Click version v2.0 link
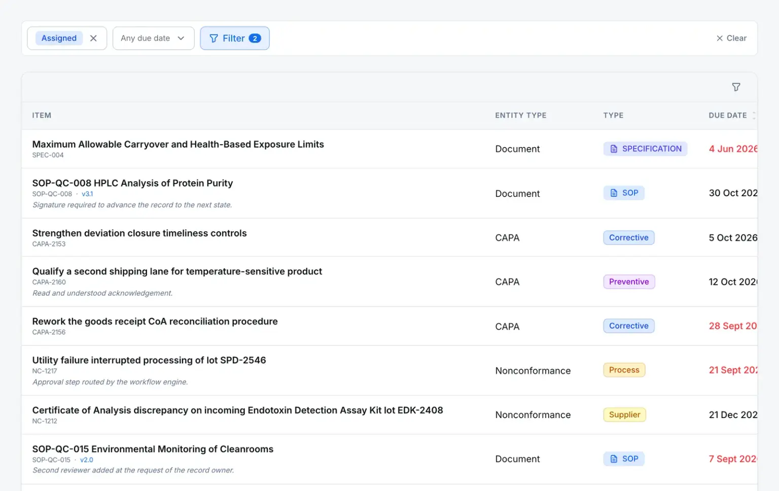This screenshot has width=779, height=491. click(87, 460)
